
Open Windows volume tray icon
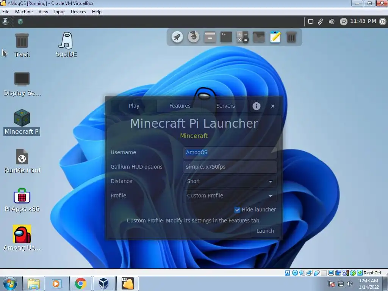pos(350,284)
